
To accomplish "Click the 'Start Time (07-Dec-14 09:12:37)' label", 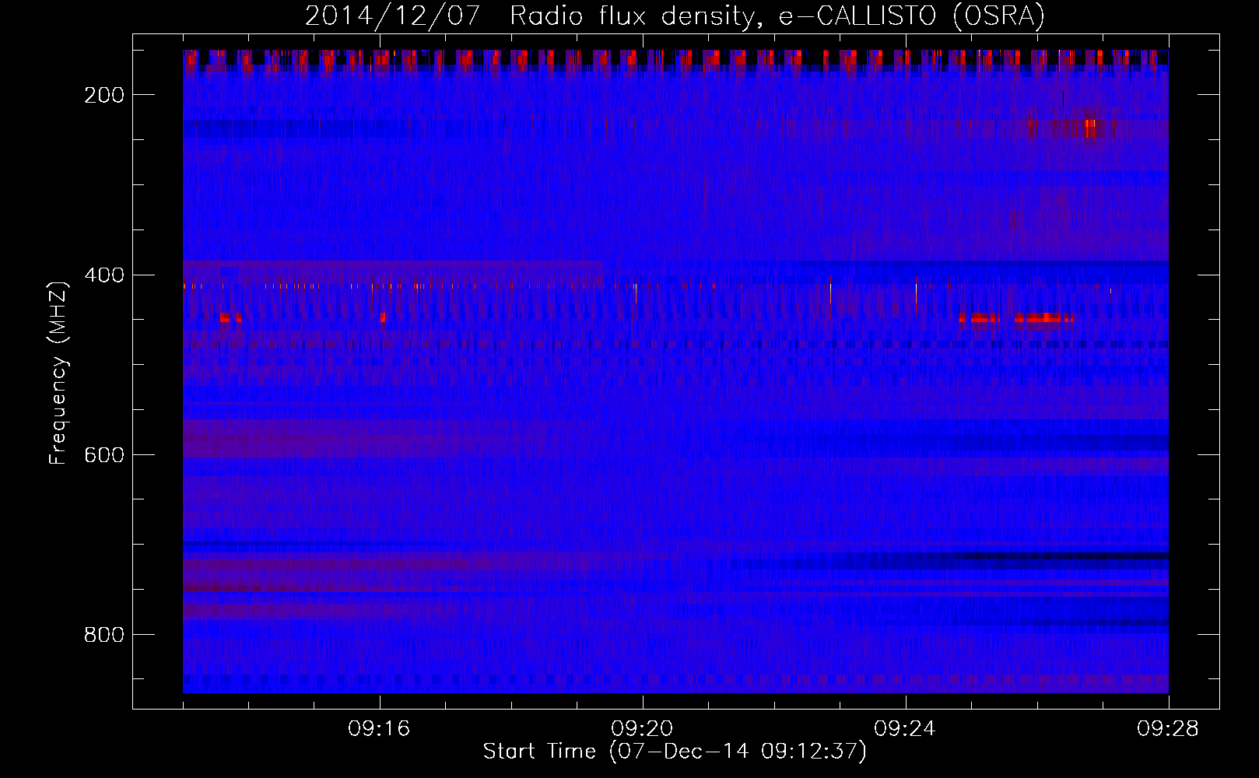I will [675, 752].
